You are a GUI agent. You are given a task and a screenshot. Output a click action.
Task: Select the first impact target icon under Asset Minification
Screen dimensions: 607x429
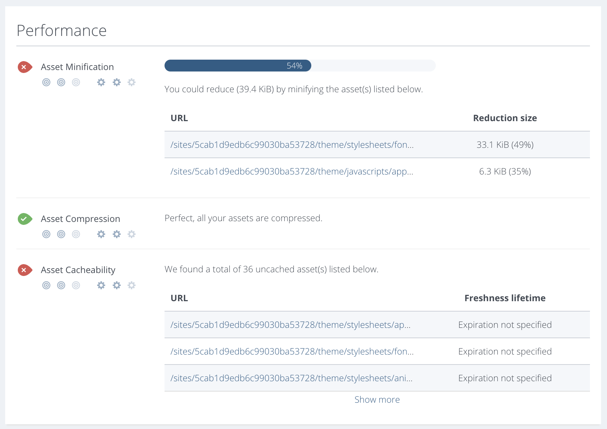point(46,82)
